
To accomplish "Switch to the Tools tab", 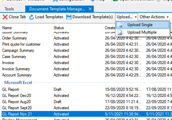I will tap(9, 9).
